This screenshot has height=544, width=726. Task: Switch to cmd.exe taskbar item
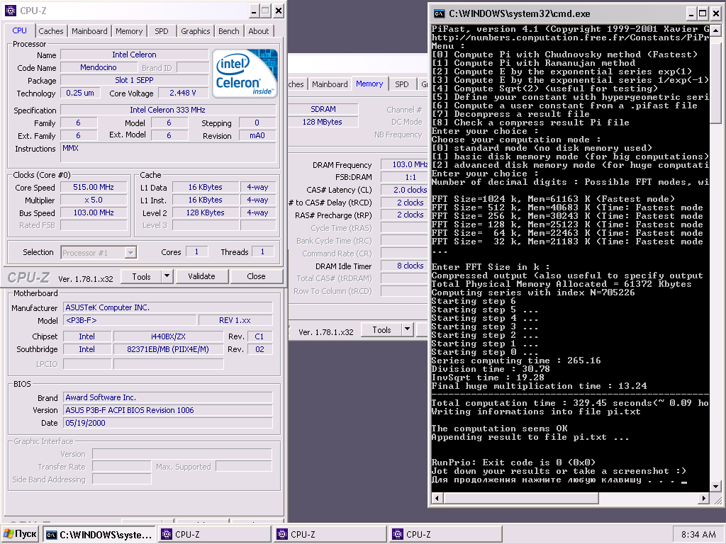tap(99, 534)
